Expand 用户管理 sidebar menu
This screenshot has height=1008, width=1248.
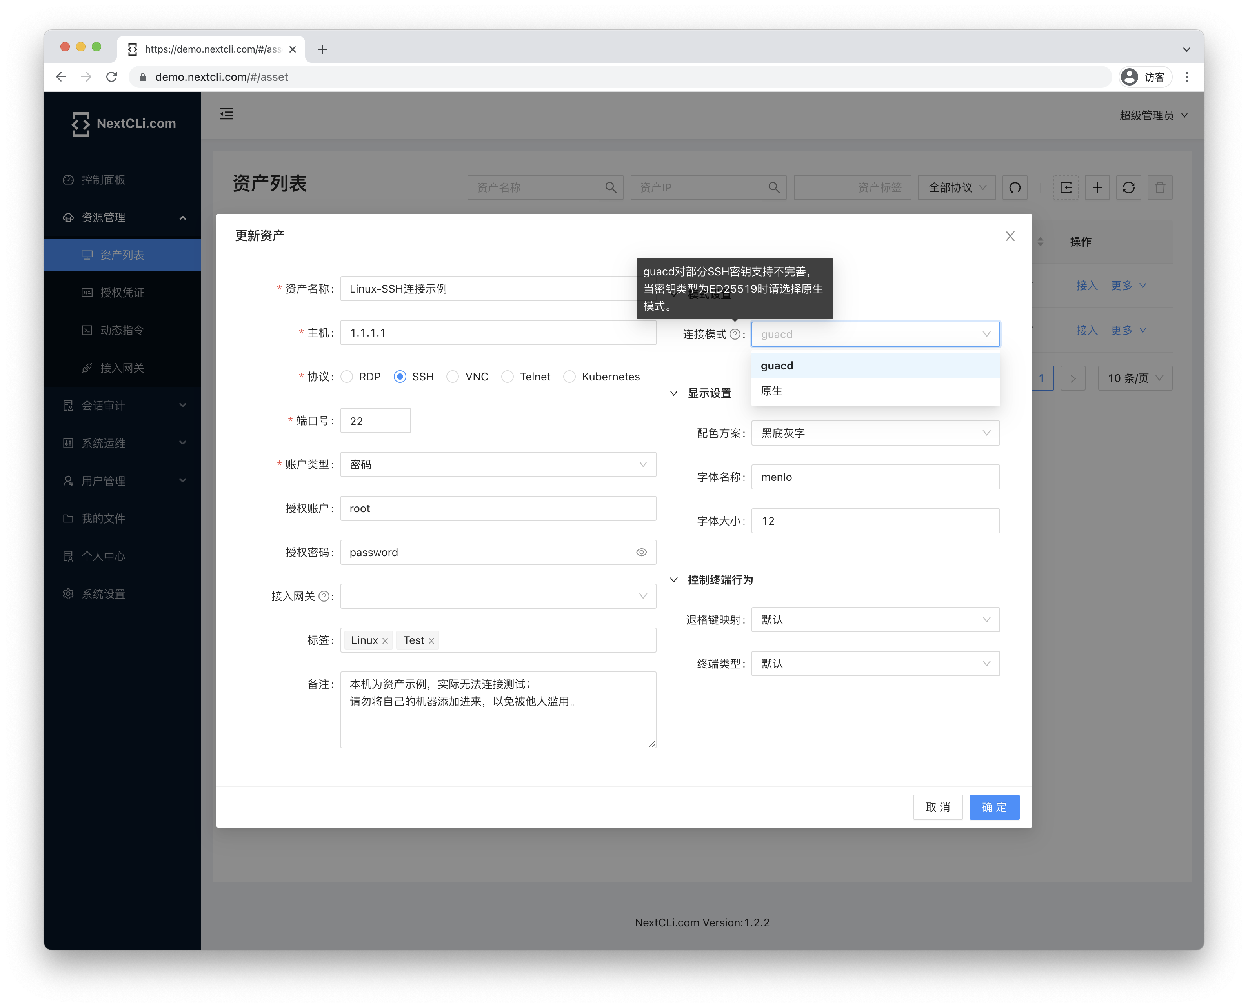tap(122, 481)
